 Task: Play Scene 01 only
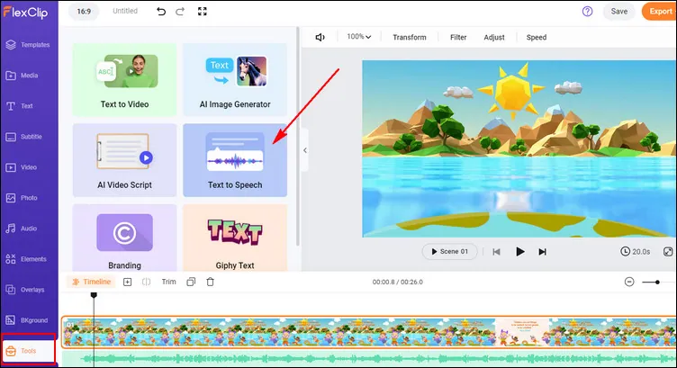pos(449,252)
